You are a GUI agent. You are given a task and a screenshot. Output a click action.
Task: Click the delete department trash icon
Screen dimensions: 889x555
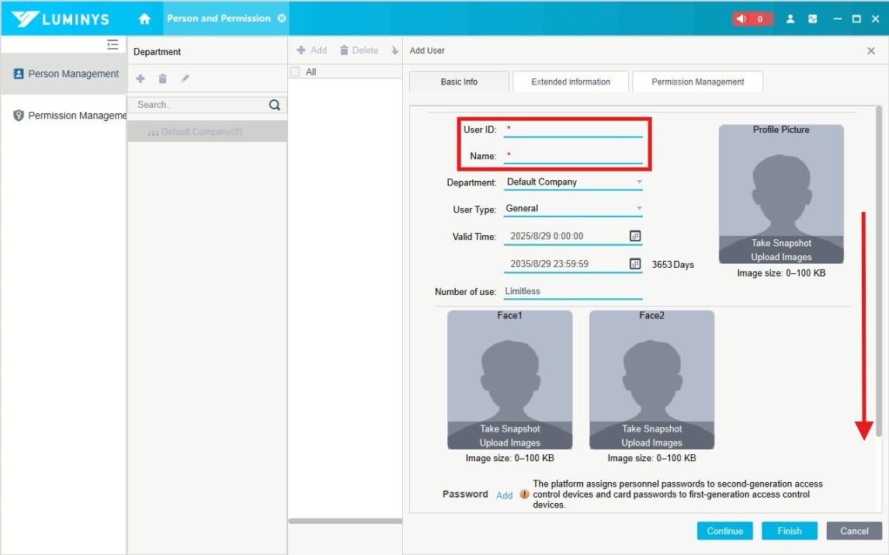(x=162, y=78)
